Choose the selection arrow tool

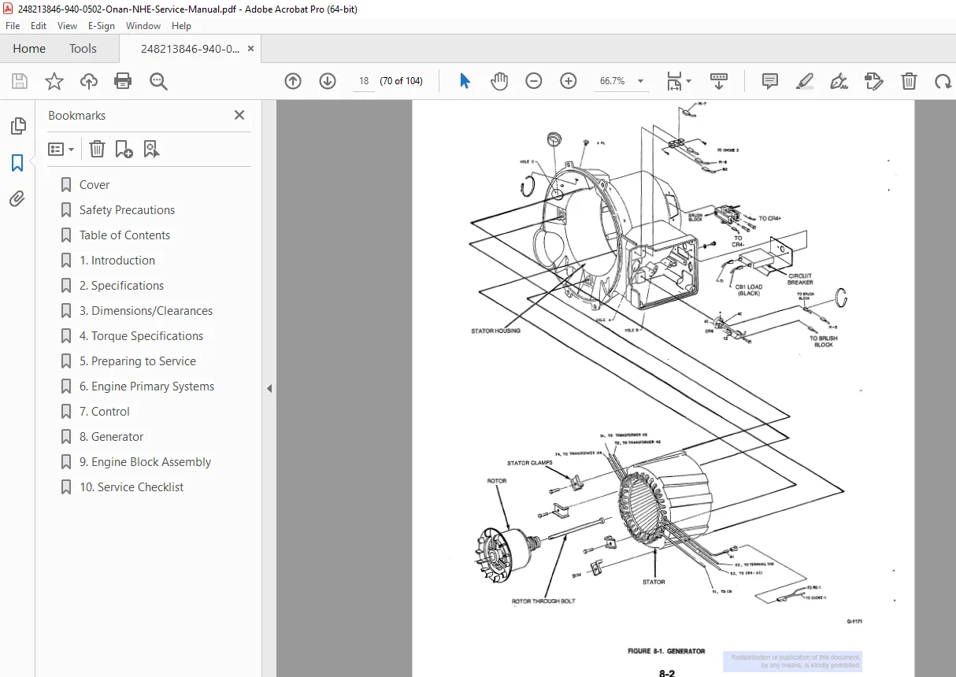pos(465,81)
